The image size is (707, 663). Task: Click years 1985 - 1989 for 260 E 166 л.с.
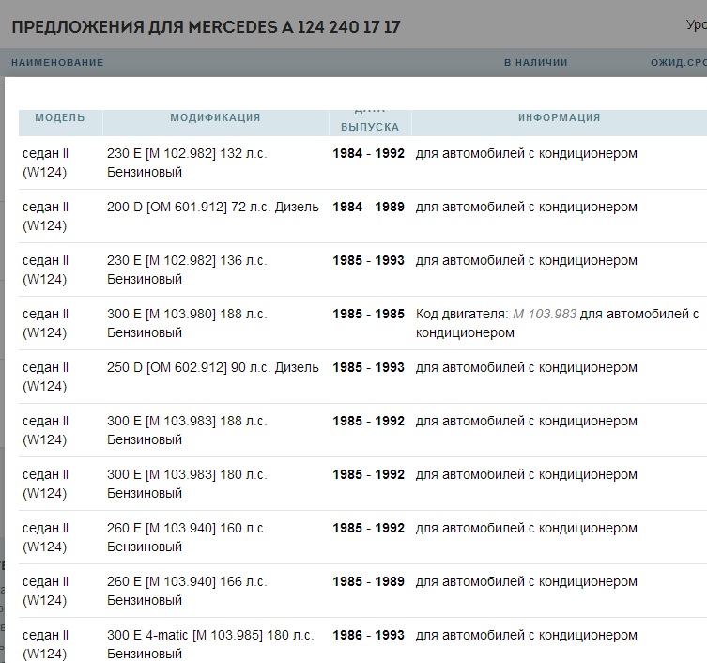(x=368, y=582)
